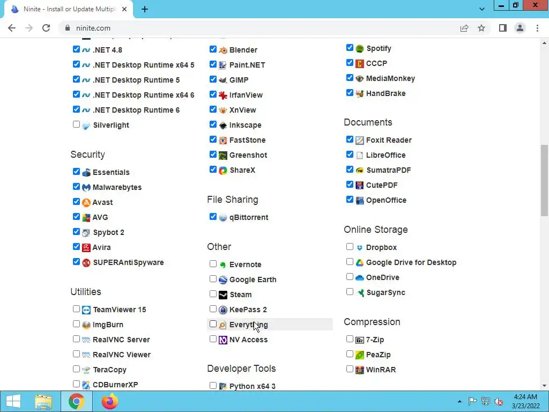The width and height of the screenshot is (549, 412).
Task: Click the Paint.NET label
Action: [x=247, y=65]
